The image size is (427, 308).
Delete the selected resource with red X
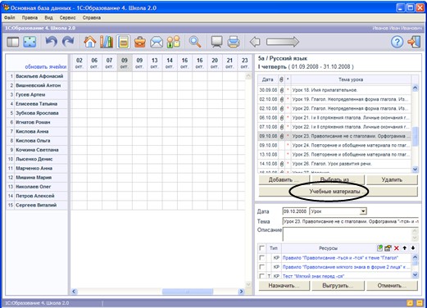click(397, 248)
